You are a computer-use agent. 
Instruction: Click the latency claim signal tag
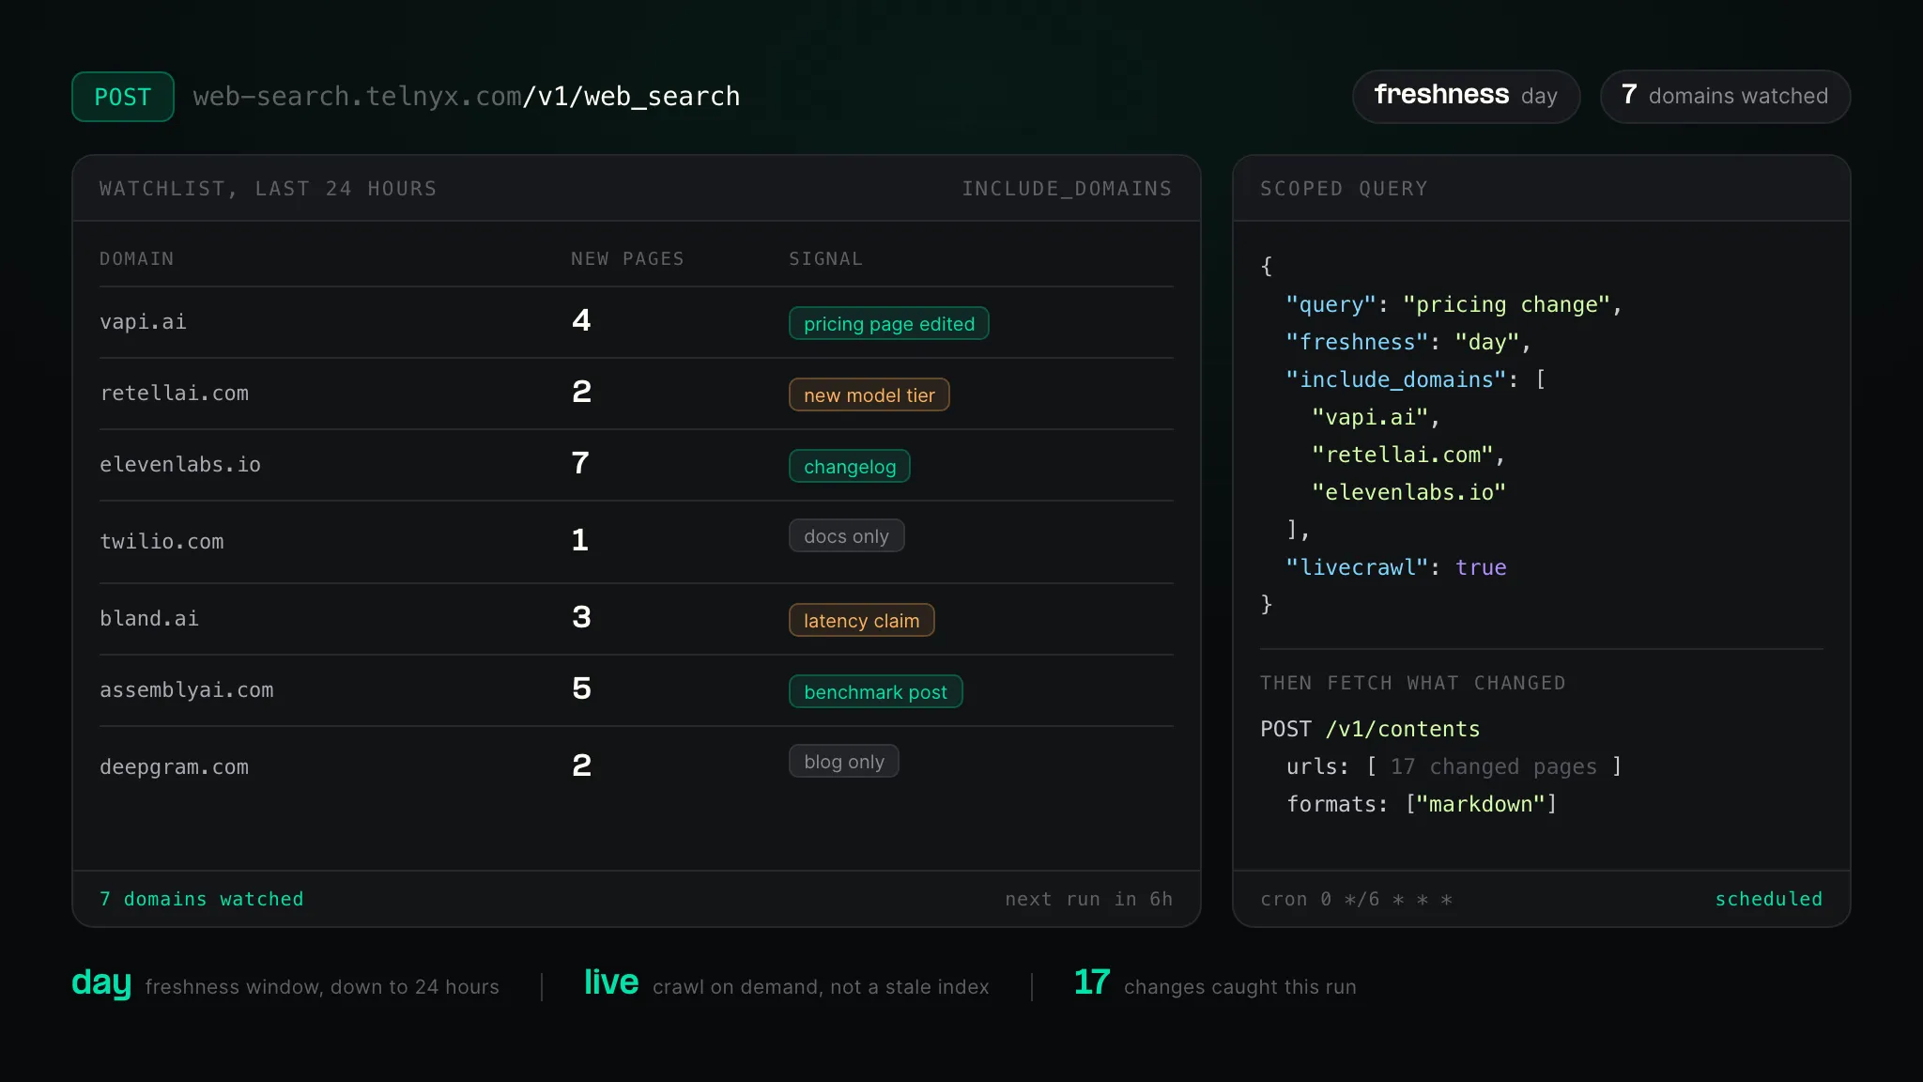coord(862,620)
